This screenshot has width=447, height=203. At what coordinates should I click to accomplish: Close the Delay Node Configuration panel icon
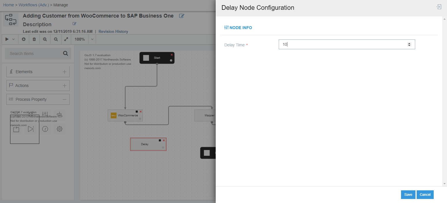click(x=439, y=7)
